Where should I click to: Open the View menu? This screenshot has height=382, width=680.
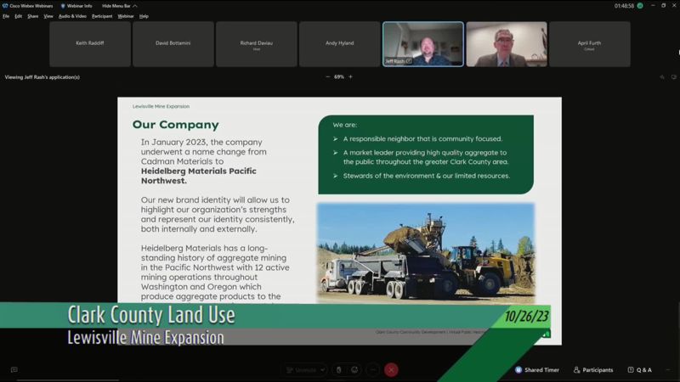tap(48, 16)
